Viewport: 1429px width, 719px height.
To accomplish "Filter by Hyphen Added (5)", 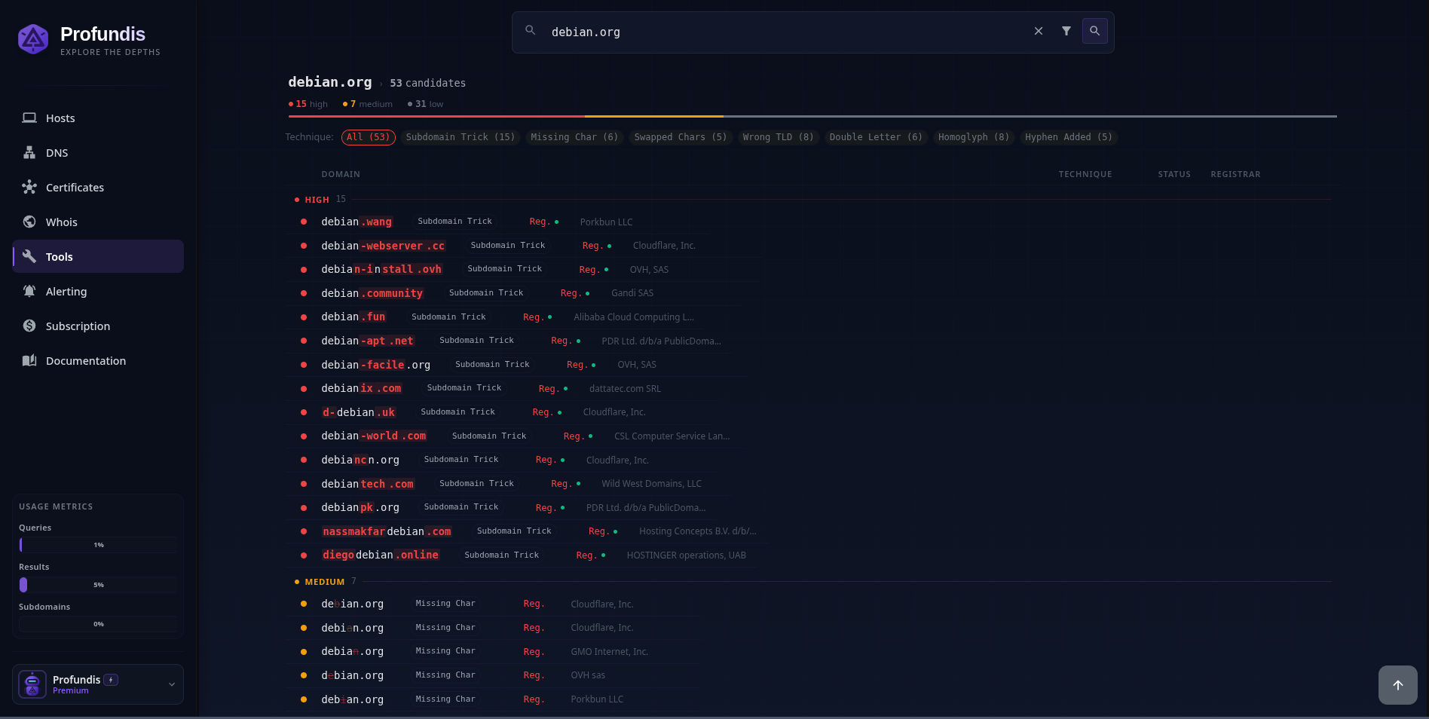I will pos(1069,137).
